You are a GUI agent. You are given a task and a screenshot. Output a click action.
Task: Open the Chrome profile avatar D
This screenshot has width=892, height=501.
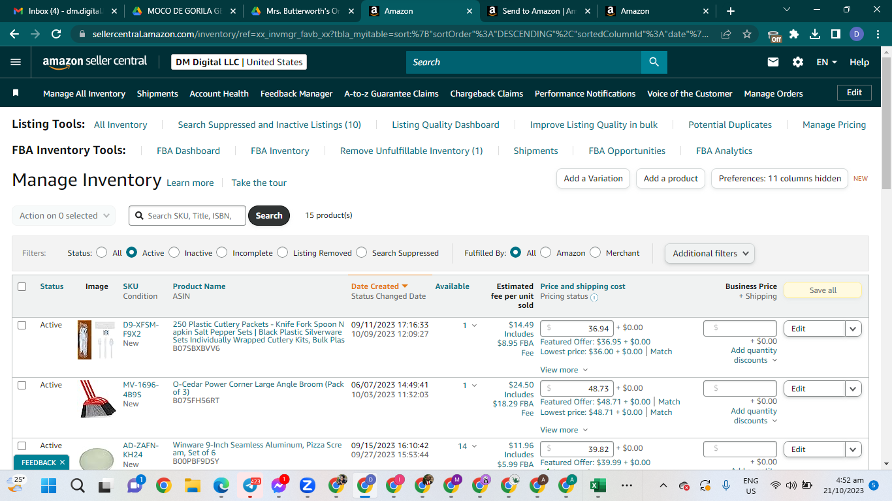pos(857,34)
